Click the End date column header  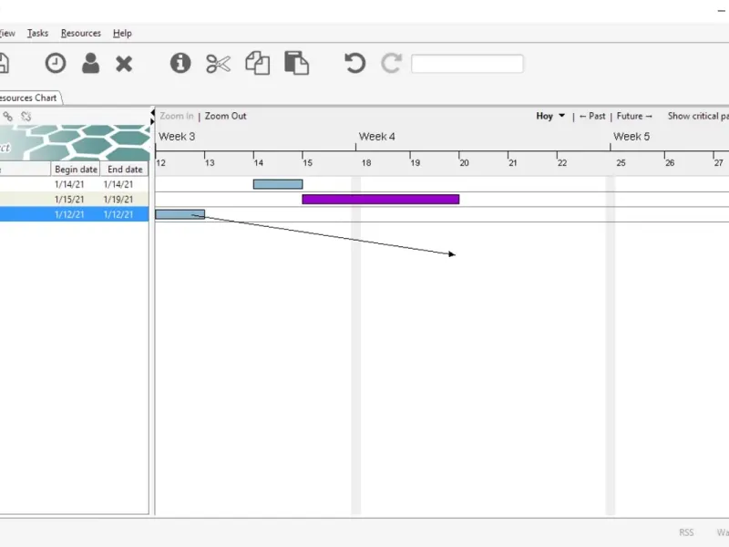click(125, 170)
